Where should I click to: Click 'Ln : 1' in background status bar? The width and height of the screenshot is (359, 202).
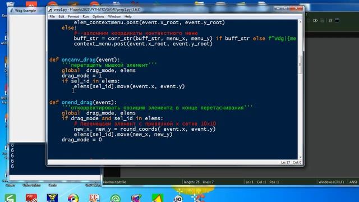(249, 182)
